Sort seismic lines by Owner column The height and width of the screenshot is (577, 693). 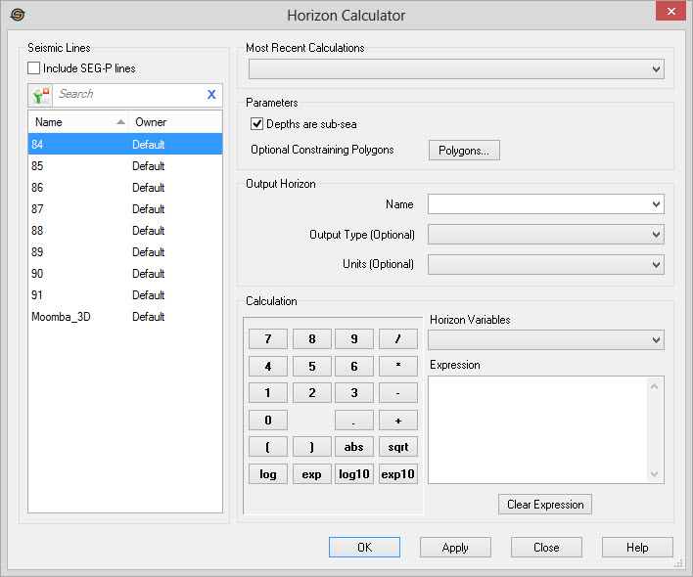pos(175,122)
